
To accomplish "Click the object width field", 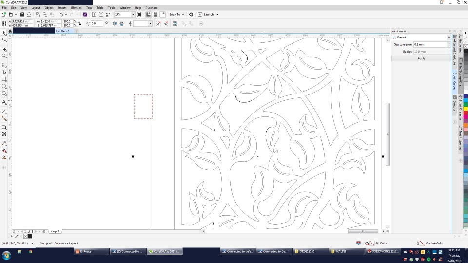I will [x=50, y=21].
